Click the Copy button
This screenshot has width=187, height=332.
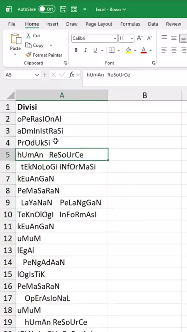point(35,45)
